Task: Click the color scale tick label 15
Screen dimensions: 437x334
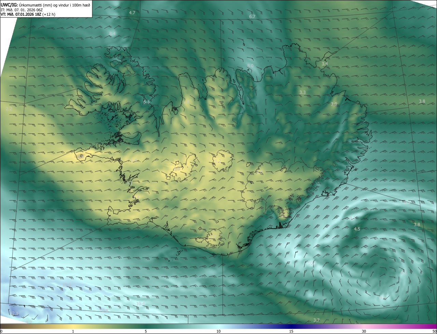Action: 291,331
